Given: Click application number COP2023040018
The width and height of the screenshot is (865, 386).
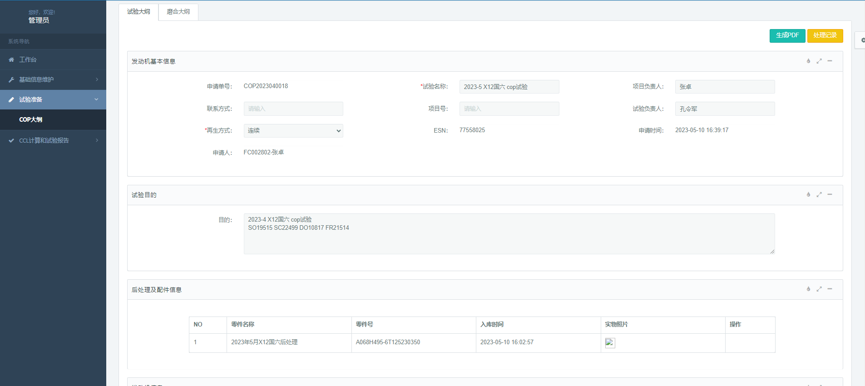Looking at the screenshot, I should point(266,86).
